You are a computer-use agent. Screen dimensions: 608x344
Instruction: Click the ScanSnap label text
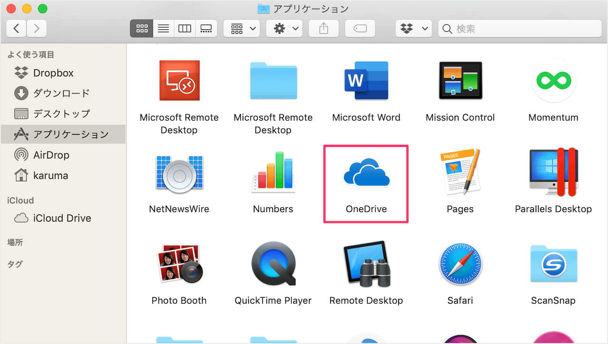(x=553, y=300)
